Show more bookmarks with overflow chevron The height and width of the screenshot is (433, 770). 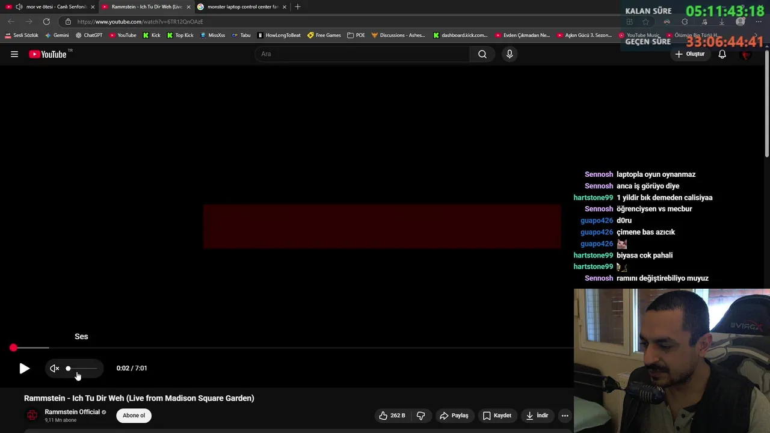click(x=756, y=35)
